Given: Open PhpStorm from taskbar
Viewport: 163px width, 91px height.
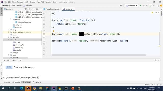Looking at the screenshot, I should [x=54, y=88].
